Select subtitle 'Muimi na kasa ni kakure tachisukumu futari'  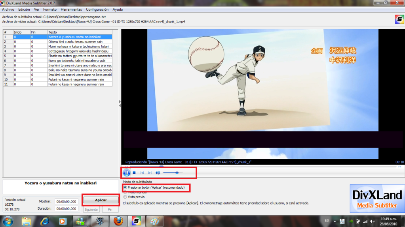point(57,46)
